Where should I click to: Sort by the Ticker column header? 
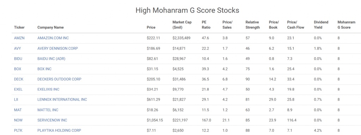click(x=19, y=27)
